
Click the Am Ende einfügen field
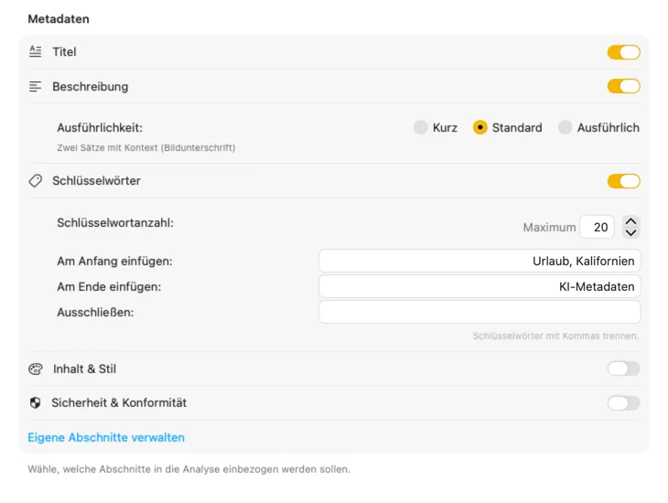click(x=479, y=286)
